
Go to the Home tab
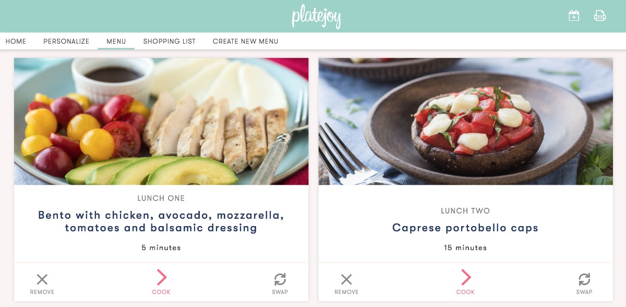pos(16,41)
